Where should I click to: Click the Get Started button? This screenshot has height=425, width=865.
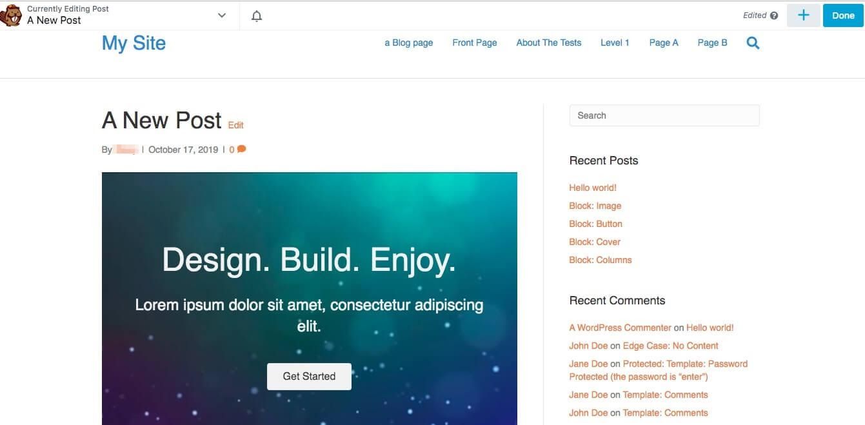(309, 376)
